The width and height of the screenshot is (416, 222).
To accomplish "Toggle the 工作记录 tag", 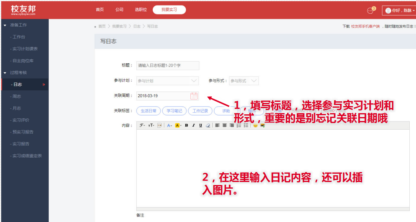I will [200, 111].
